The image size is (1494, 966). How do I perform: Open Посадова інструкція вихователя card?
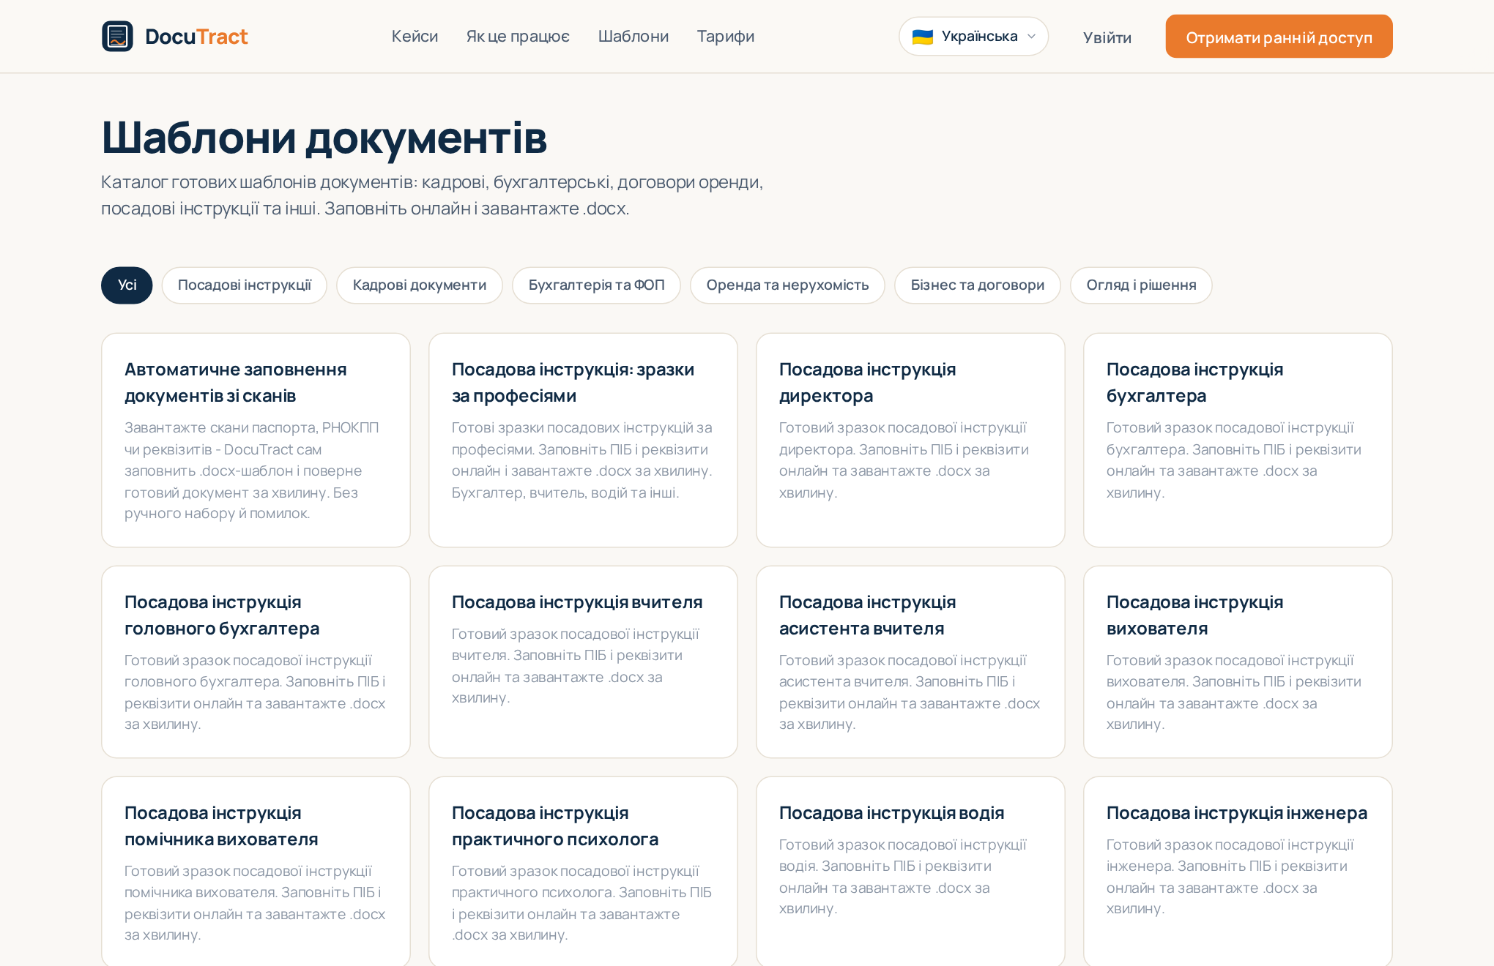click(x=1238, y=662)
